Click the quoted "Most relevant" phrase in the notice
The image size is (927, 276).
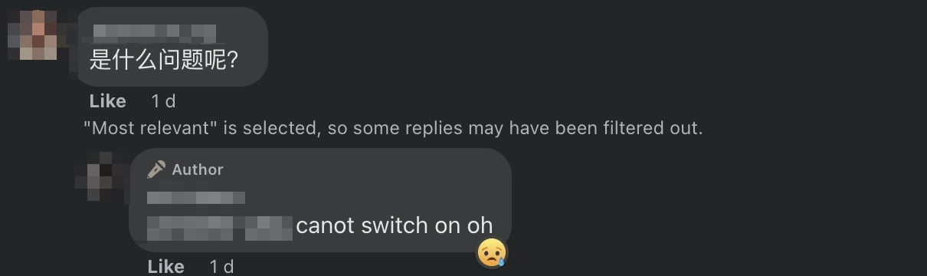coord(151,128)
